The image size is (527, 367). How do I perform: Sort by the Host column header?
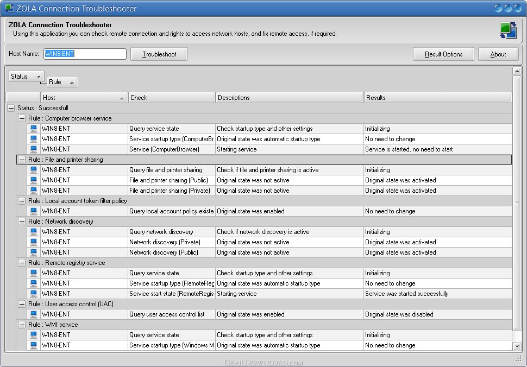[84, 98]
